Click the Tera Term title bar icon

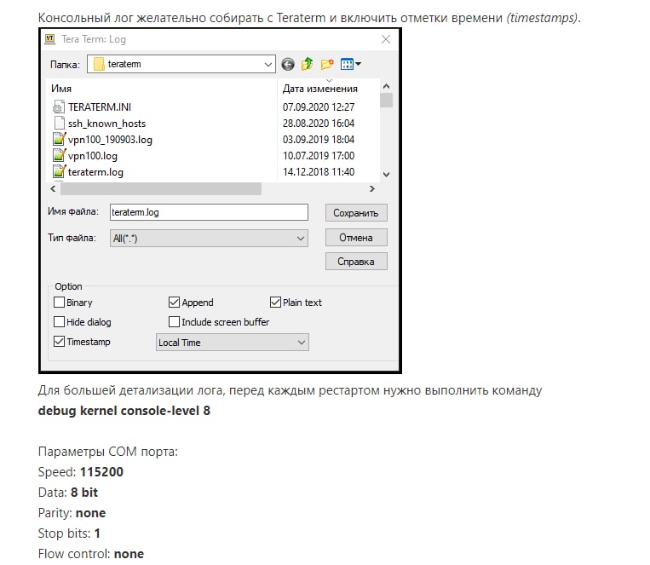(x=50, y=39)
